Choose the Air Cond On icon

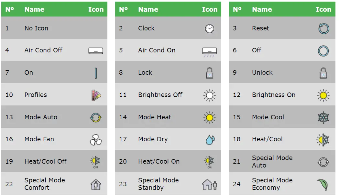tap(209, 51)
